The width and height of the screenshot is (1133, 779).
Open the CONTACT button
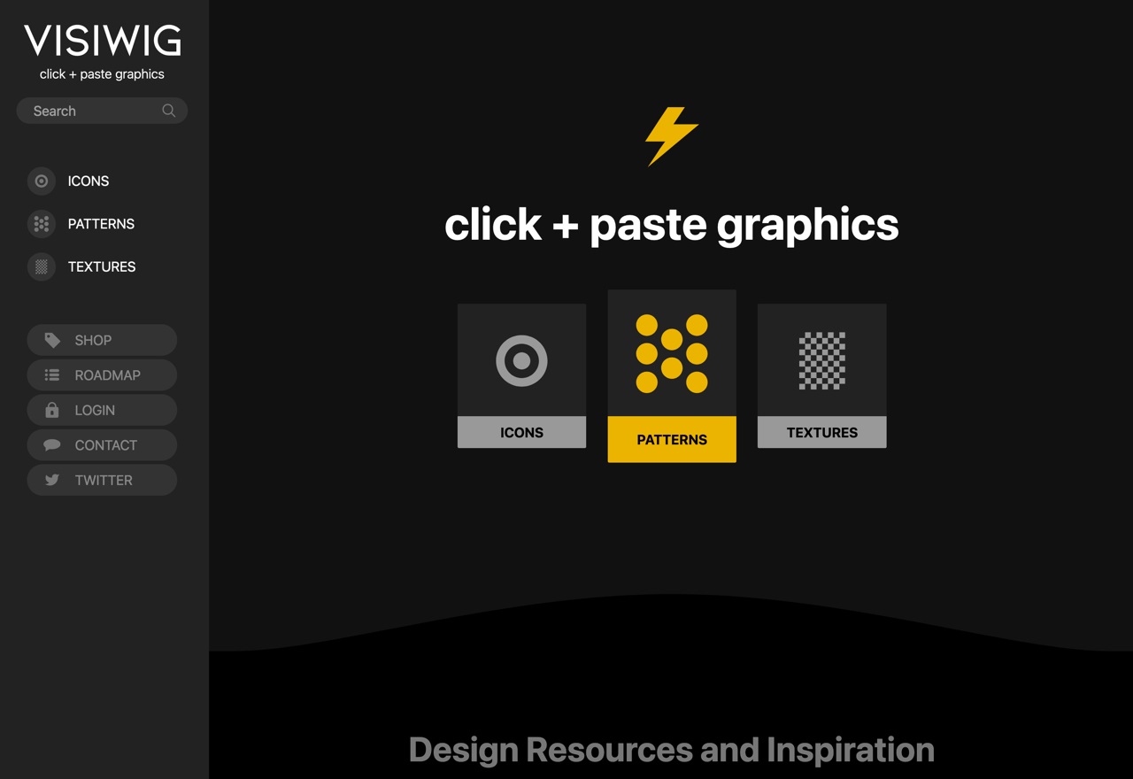pyautogui.click(x=102, y=445)
